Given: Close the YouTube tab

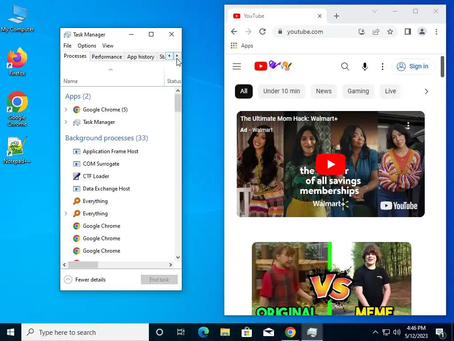Looking at the screenshot, I should pos(320,16).
